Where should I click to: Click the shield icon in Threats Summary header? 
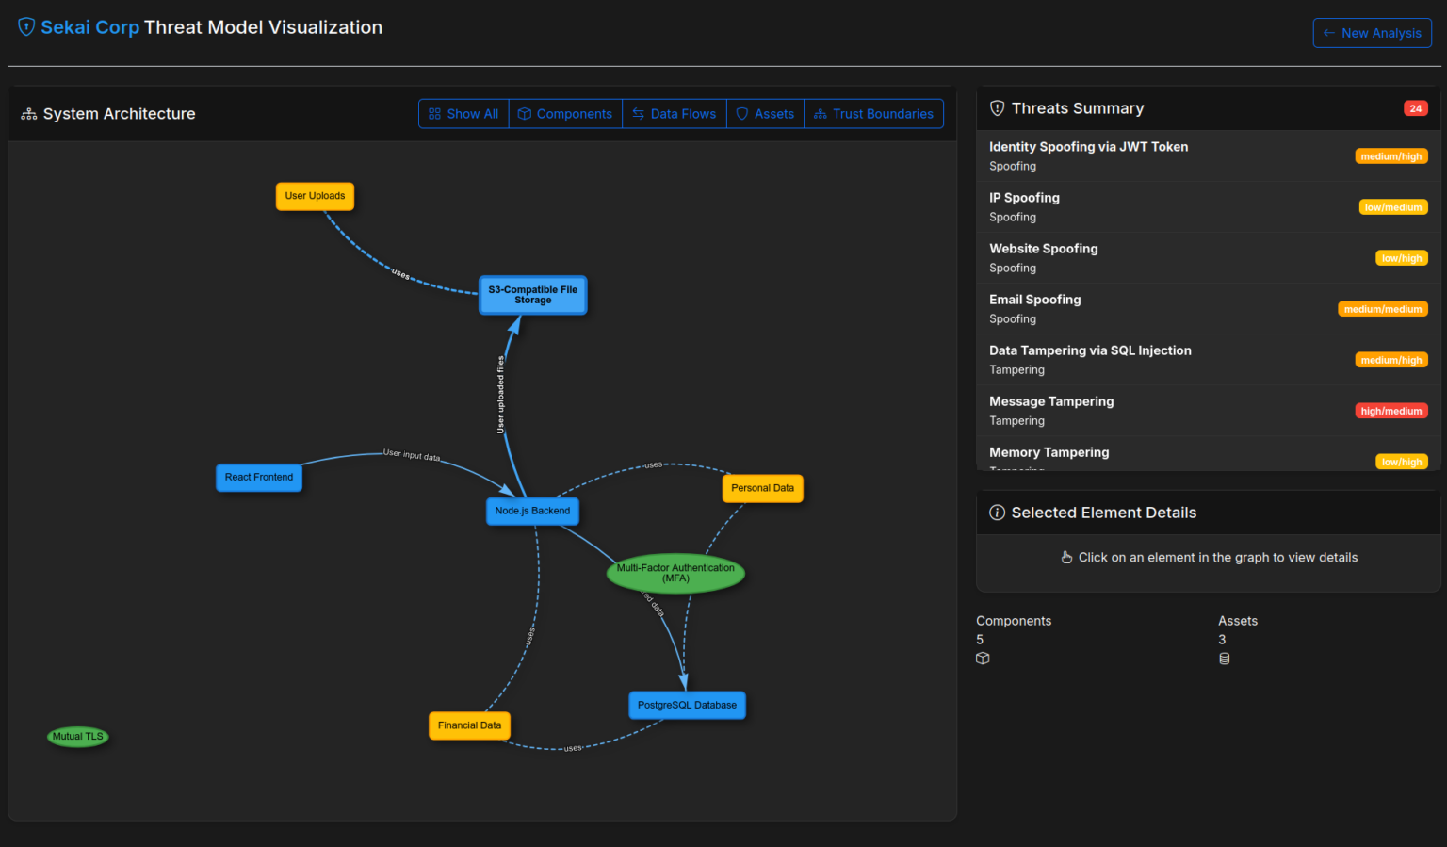coord(997,107)
